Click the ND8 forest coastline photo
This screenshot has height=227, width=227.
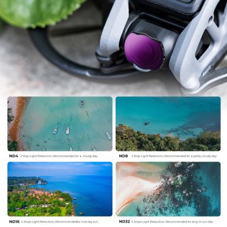pyautogui.click(x=168, y=123)
